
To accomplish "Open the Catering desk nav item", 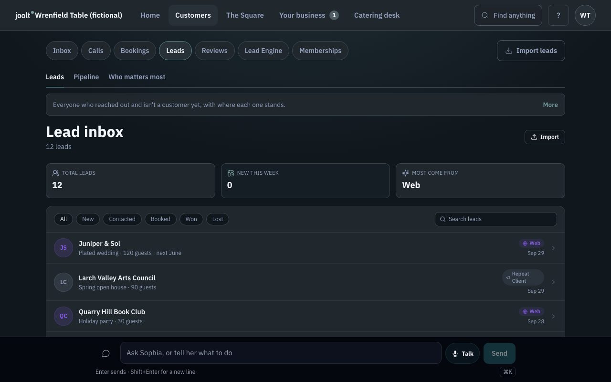I will [x=377, y=15].
